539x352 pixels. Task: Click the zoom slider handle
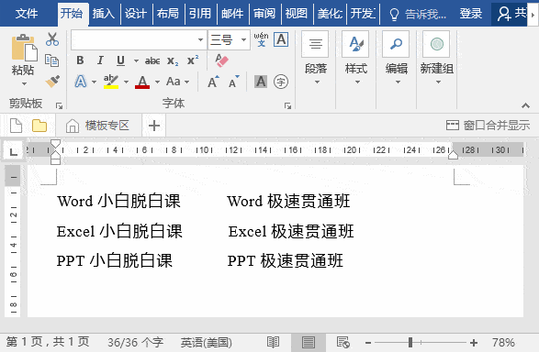[x=410, y=342]
